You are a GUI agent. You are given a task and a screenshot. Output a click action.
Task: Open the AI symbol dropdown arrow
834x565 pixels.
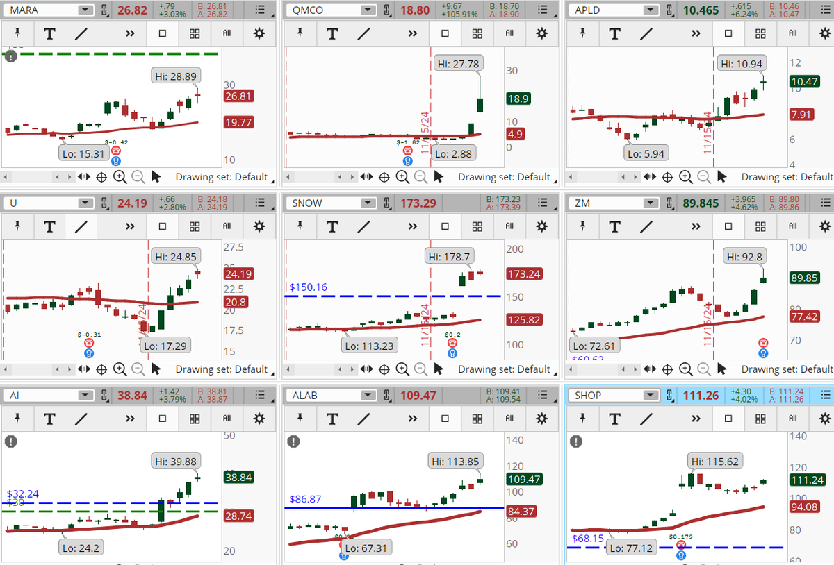point(85,395)
